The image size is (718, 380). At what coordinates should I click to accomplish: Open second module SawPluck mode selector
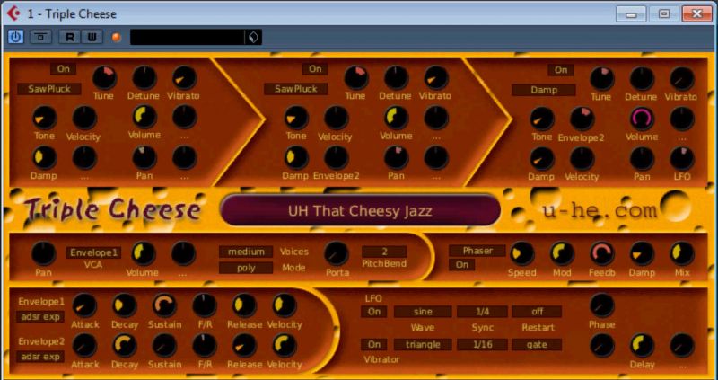296,89
